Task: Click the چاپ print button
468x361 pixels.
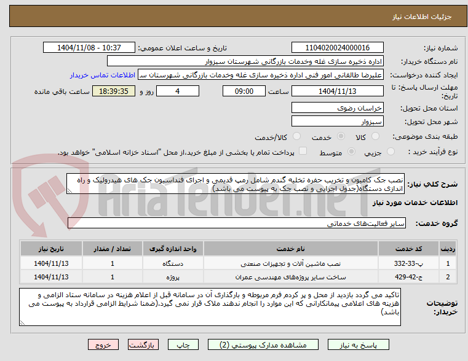Action: click(183, 344)
